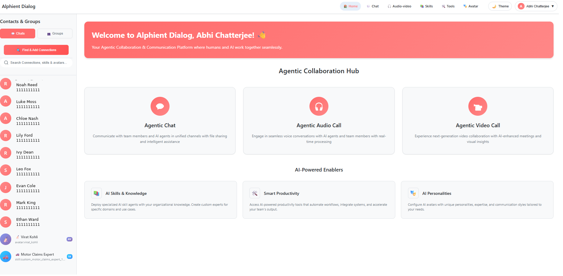This screenshot has width=563, height=276.
Task: Click the Agentic Audio Call headphones icon
Action: (319, 106)
